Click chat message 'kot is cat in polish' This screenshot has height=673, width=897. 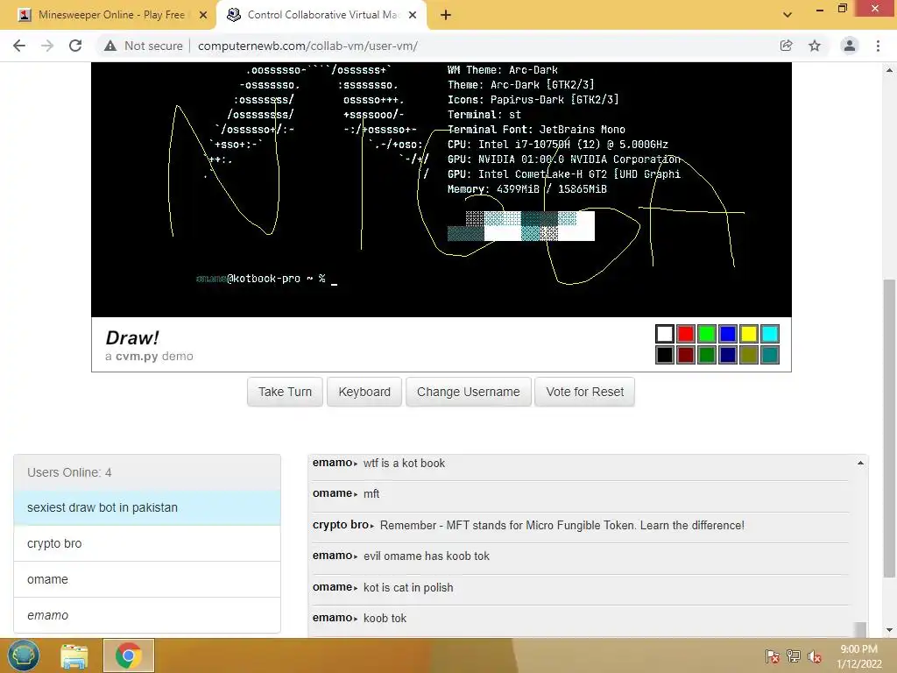408,588
